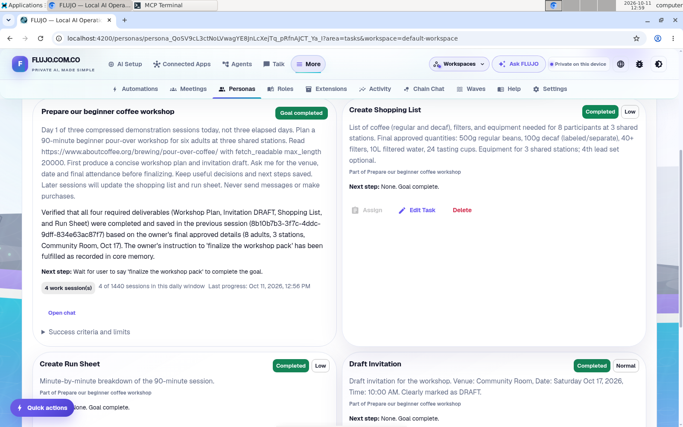
Task: Open the Workspaces dropdown
Action: pos(459,64)
